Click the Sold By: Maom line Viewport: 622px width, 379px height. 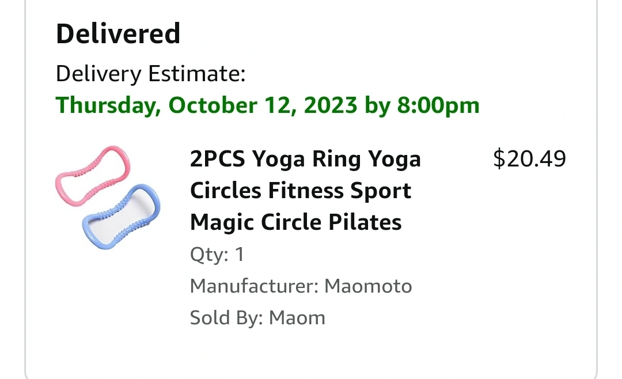257,318
